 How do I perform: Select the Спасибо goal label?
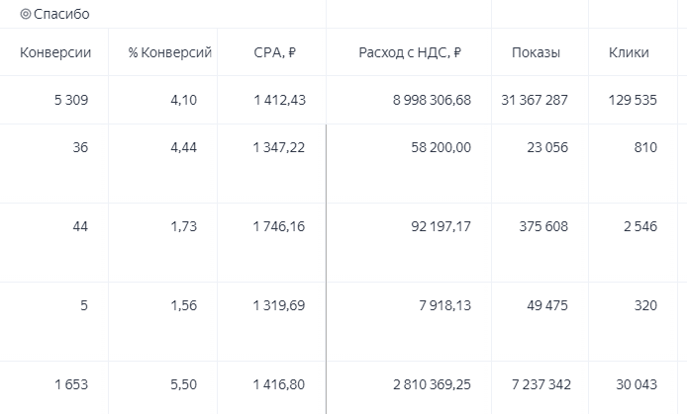61,14
